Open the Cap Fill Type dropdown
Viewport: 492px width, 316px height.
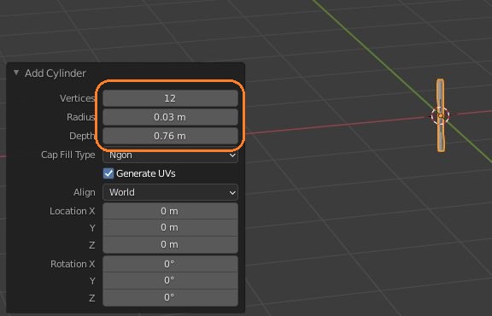point(170,155)
